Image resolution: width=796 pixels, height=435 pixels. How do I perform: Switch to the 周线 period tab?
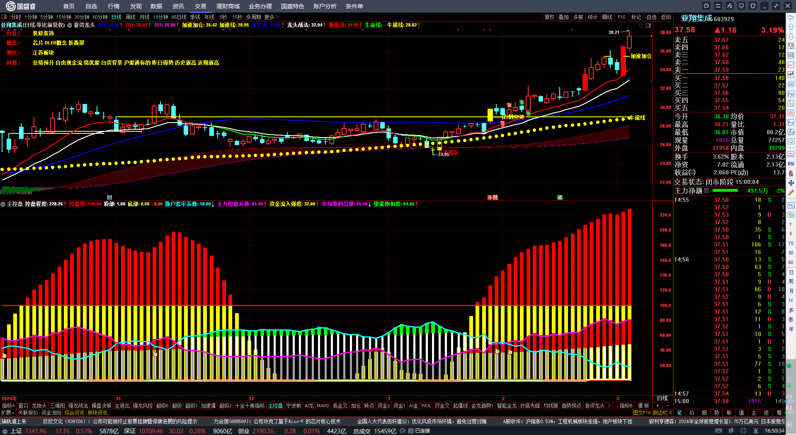131,17
